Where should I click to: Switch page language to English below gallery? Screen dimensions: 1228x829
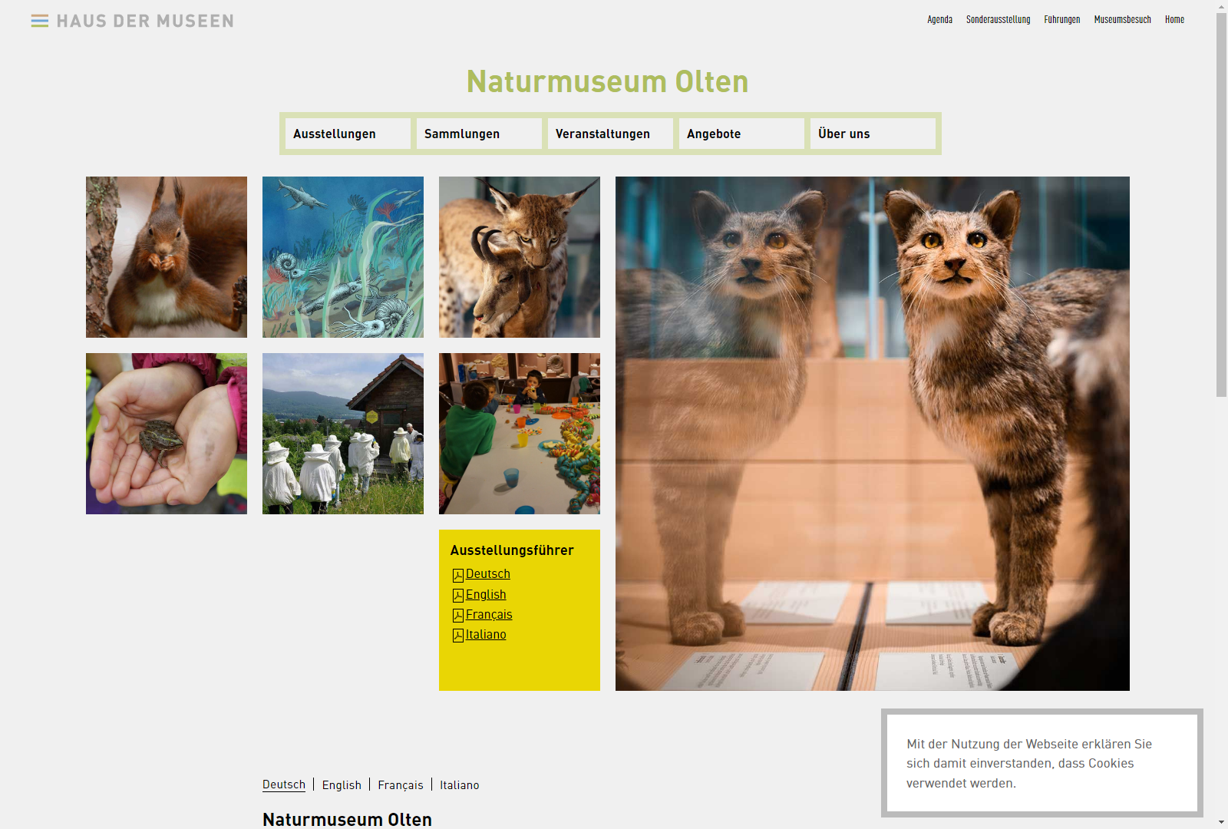pyautogui.click(x=342, y=784)
